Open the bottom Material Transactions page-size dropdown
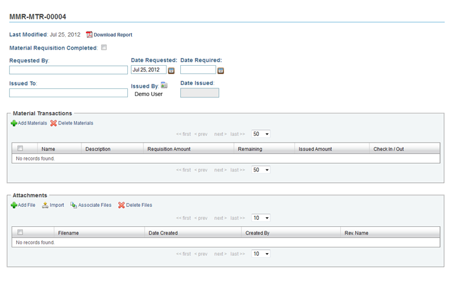 point(261,170)
